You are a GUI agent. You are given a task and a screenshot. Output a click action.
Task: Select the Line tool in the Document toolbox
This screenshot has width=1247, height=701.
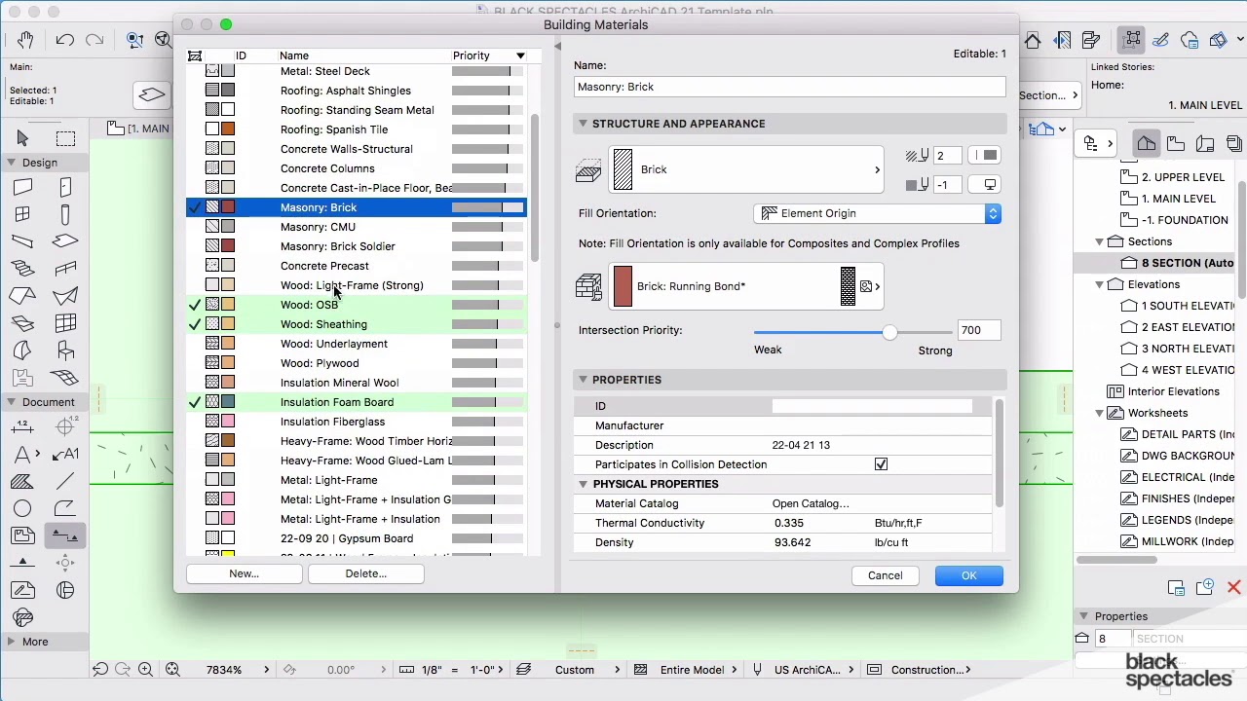pyautogui.click(x=65, y=481)
